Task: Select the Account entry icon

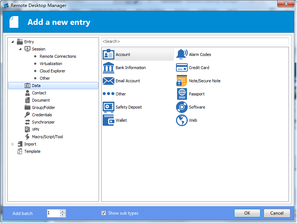Action: point(109,54)
